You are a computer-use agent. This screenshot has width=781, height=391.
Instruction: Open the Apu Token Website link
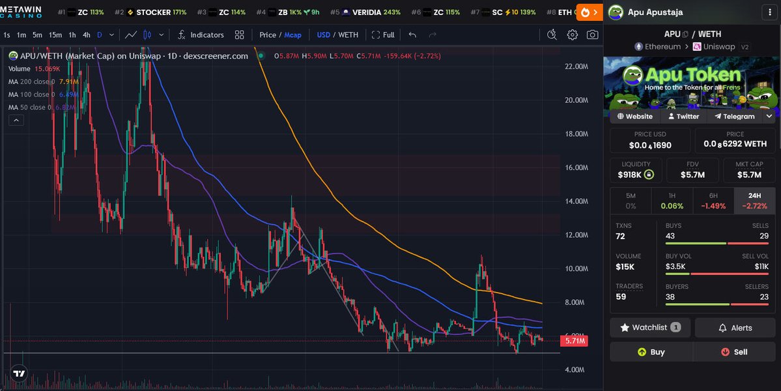pos(635,116)
